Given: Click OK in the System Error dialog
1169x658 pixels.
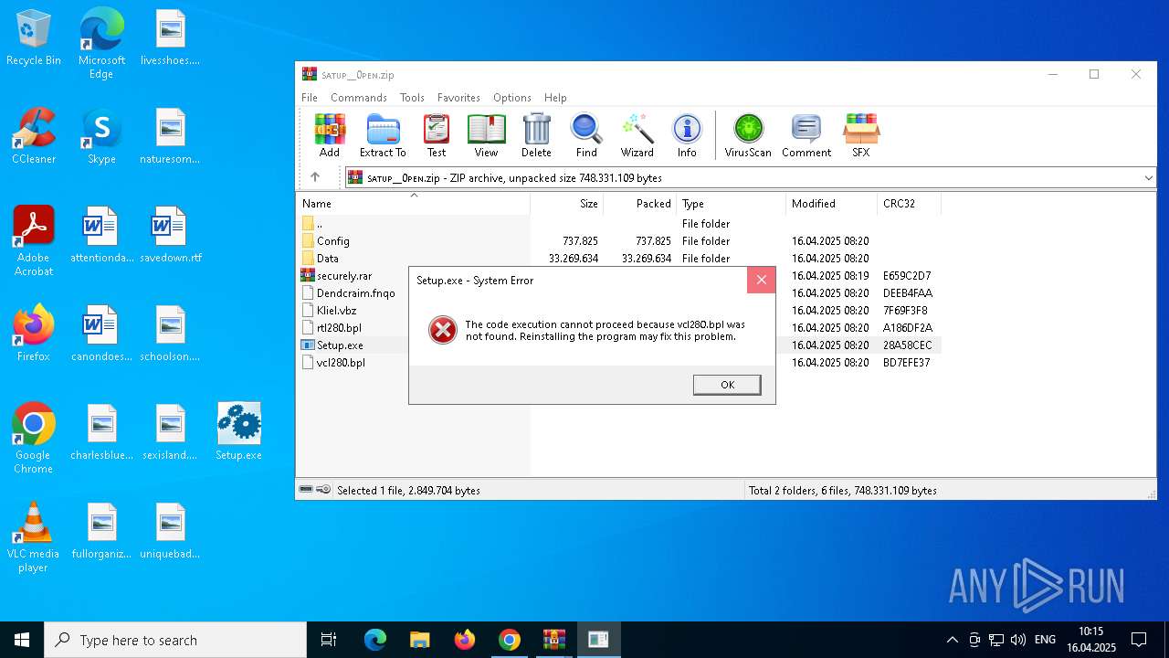Looking at the screenshot, I should click(727, 385).
